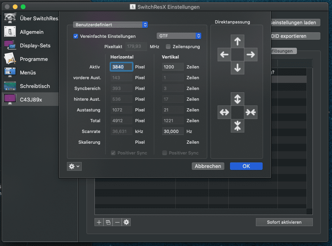Click the Abbrechen button
Viewport: 332px width, 246px height.
point(208,166)
